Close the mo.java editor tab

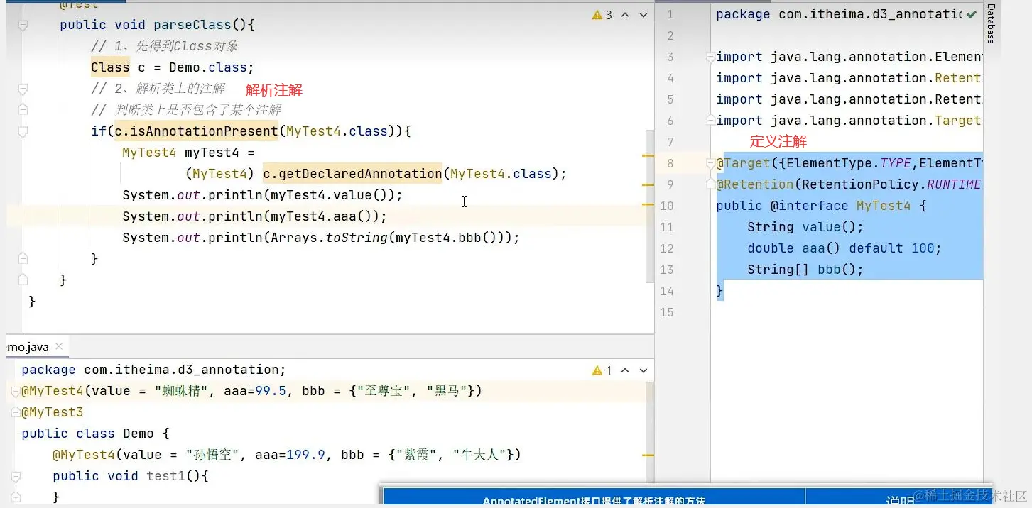click(x=59, y=346)
